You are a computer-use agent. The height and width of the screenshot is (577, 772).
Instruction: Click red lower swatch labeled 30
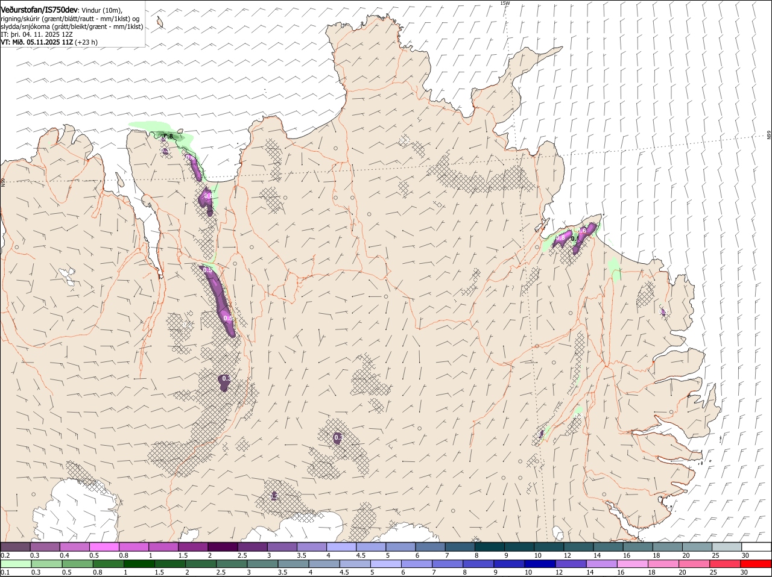[756, 564]
